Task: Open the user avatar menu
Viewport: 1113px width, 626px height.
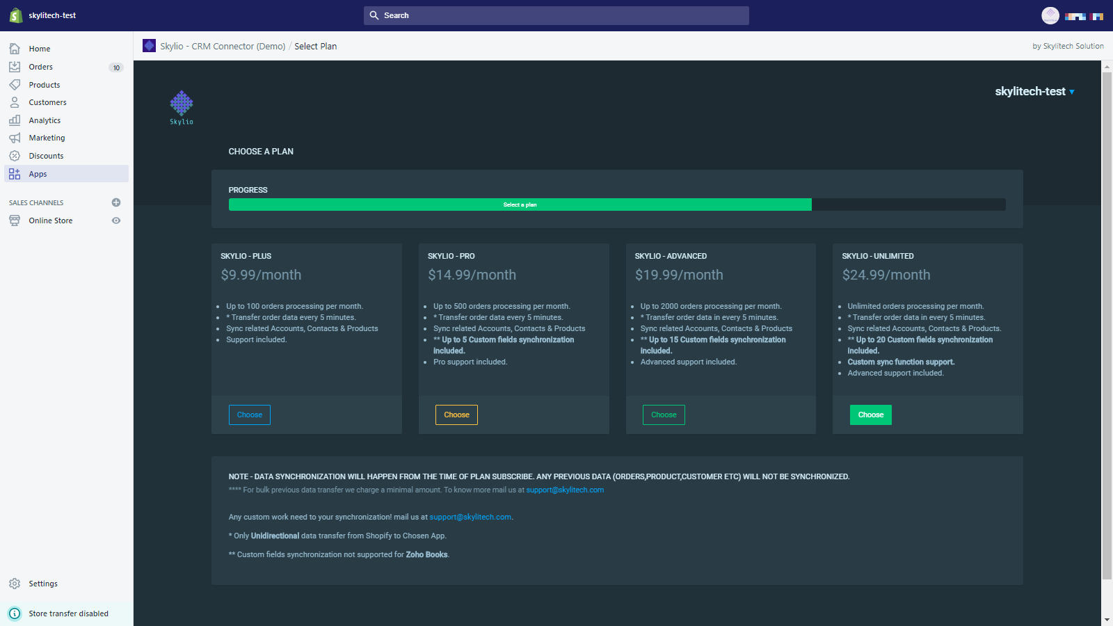Action: coord(1050,15)
